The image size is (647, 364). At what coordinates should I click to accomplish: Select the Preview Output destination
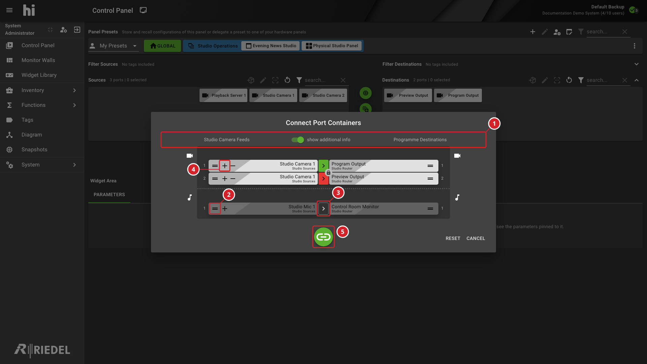coord(408,95)
